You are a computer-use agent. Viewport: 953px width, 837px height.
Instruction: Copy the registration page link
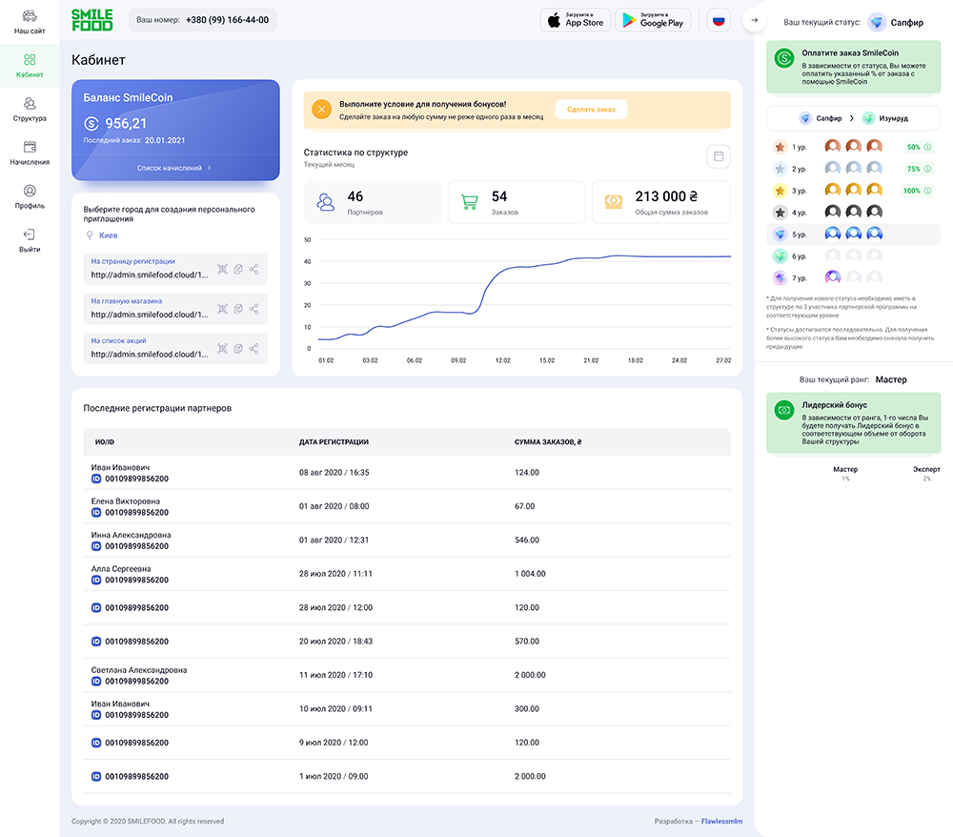(x=238, y=270)
